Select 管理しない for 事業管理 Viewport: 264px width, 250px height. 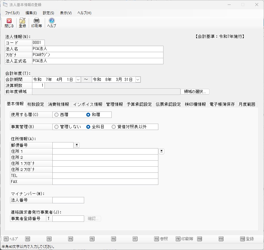coord(56,127)
